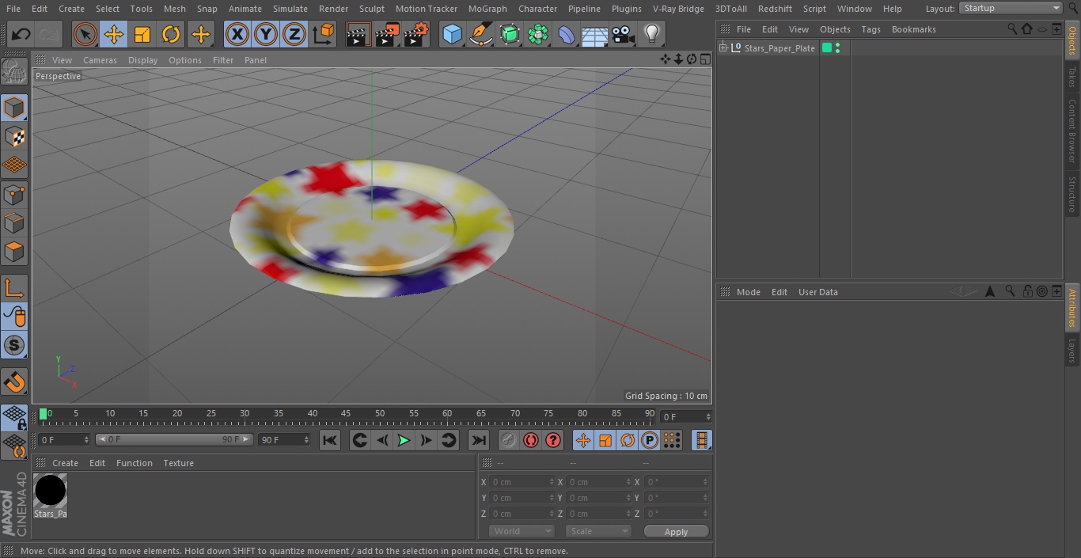Open viewport Display menu

[142, 60]
